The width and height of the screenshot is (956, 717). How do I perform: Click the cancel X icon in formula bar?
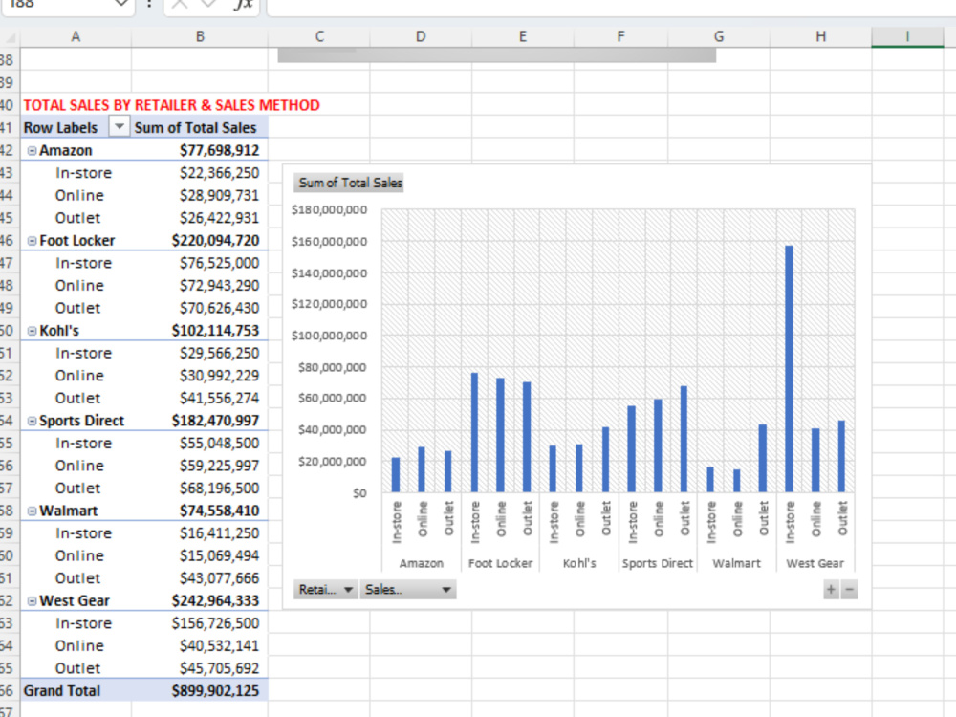(180, 5)
